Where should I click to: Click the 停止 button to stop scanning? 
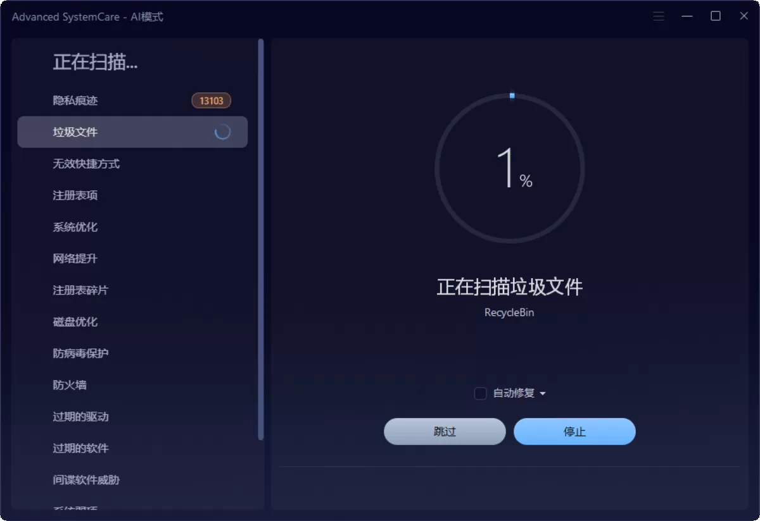click(x=574, y=431)
